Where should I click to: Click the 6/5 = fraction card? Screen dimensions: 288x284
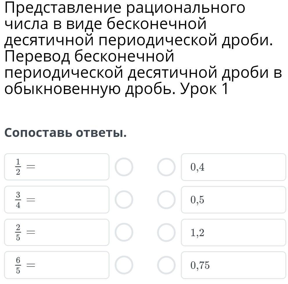tap(57, 265)
